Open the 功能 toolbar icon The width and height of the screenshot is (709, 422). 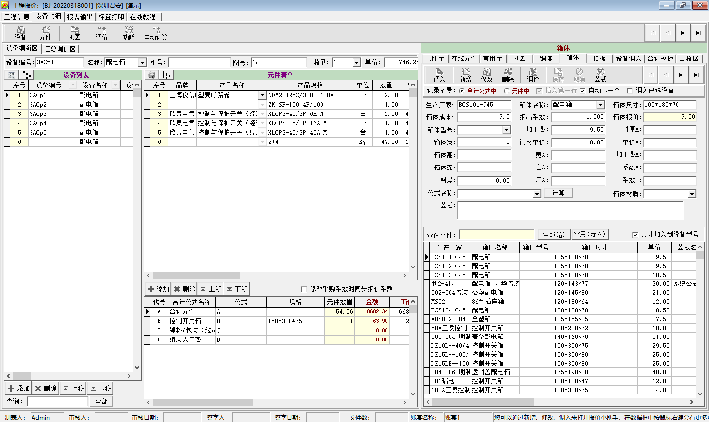coord(129,33)
